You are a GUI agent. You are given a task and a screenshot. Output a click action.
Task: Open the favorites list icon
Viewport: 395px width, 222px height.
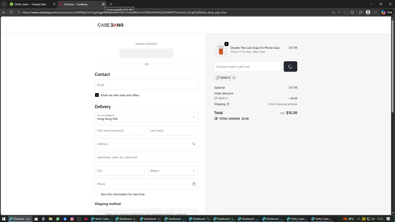click(361, 12)
